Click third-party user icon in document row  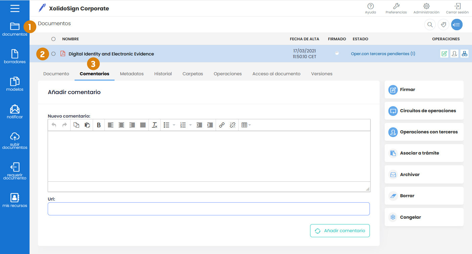point(454,54)
